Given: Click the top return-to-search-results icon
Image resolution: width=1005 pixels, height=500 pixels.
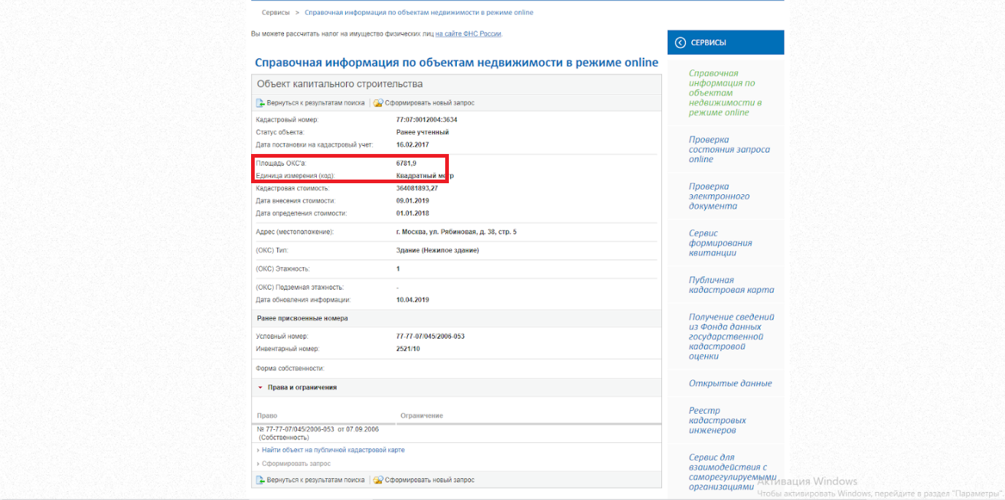Looking at the screenshot, I should (261, 103).
